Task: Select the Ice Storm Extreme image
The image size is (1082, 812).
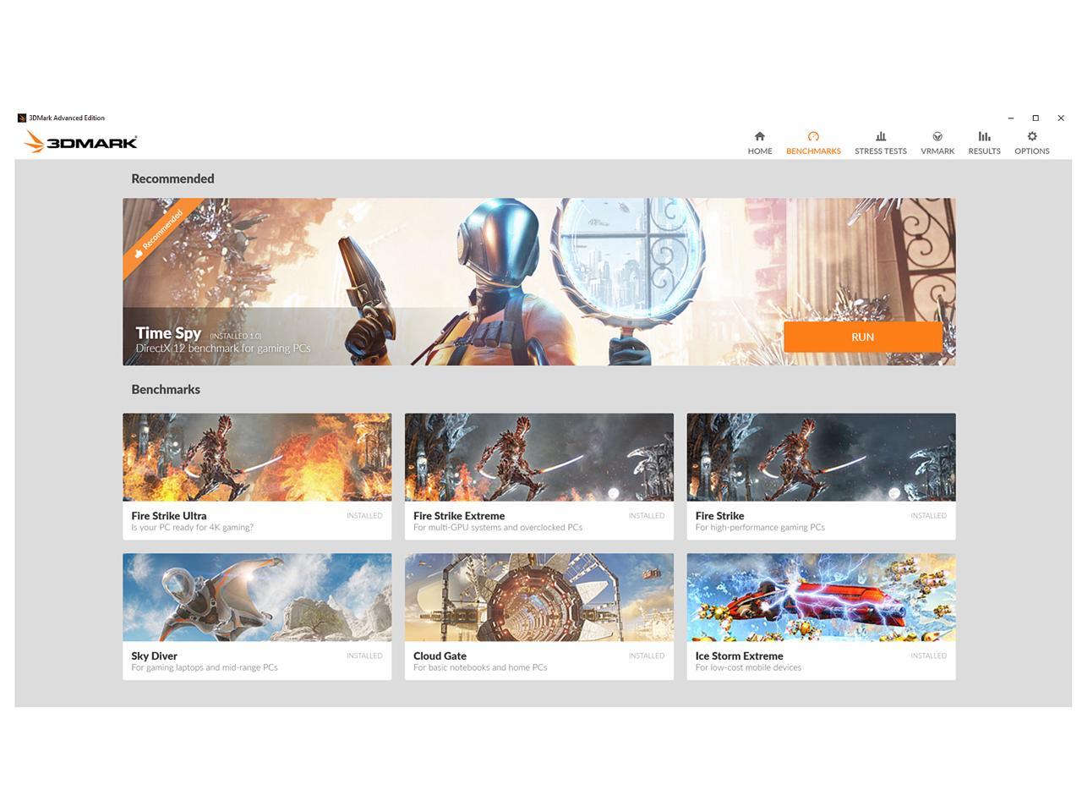Action: (821, 597)
